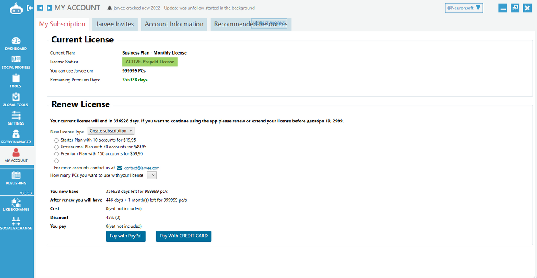Select Starter Plan with 10 accounts
This screenshot has height=278, width=537.
(57, 140)
